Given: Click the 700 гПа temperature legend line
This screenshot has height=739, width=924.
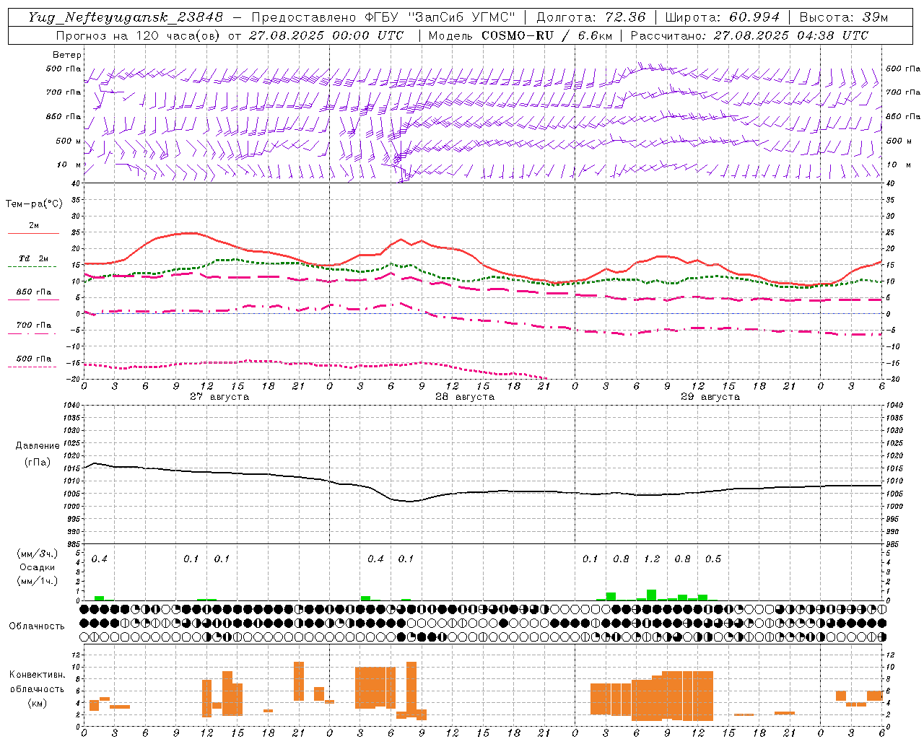Looking at the screenshot, I should 32,333.
